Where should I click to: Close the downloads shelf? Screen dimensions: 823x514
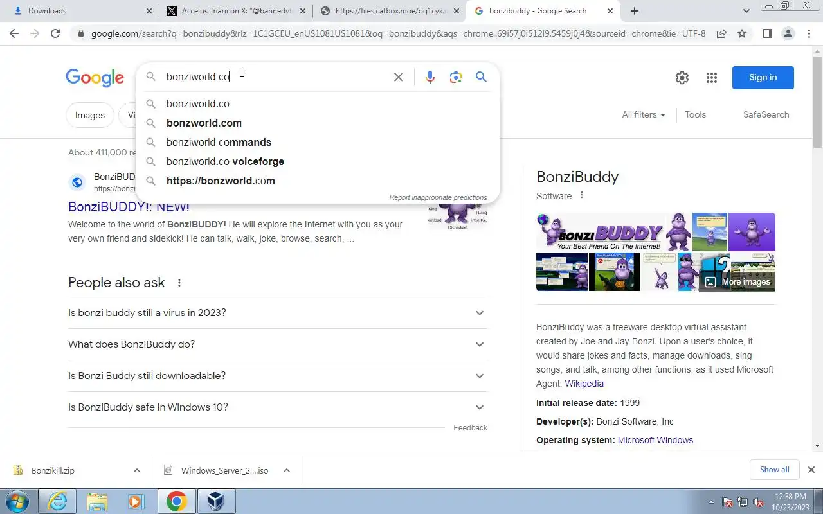point(811,470)
